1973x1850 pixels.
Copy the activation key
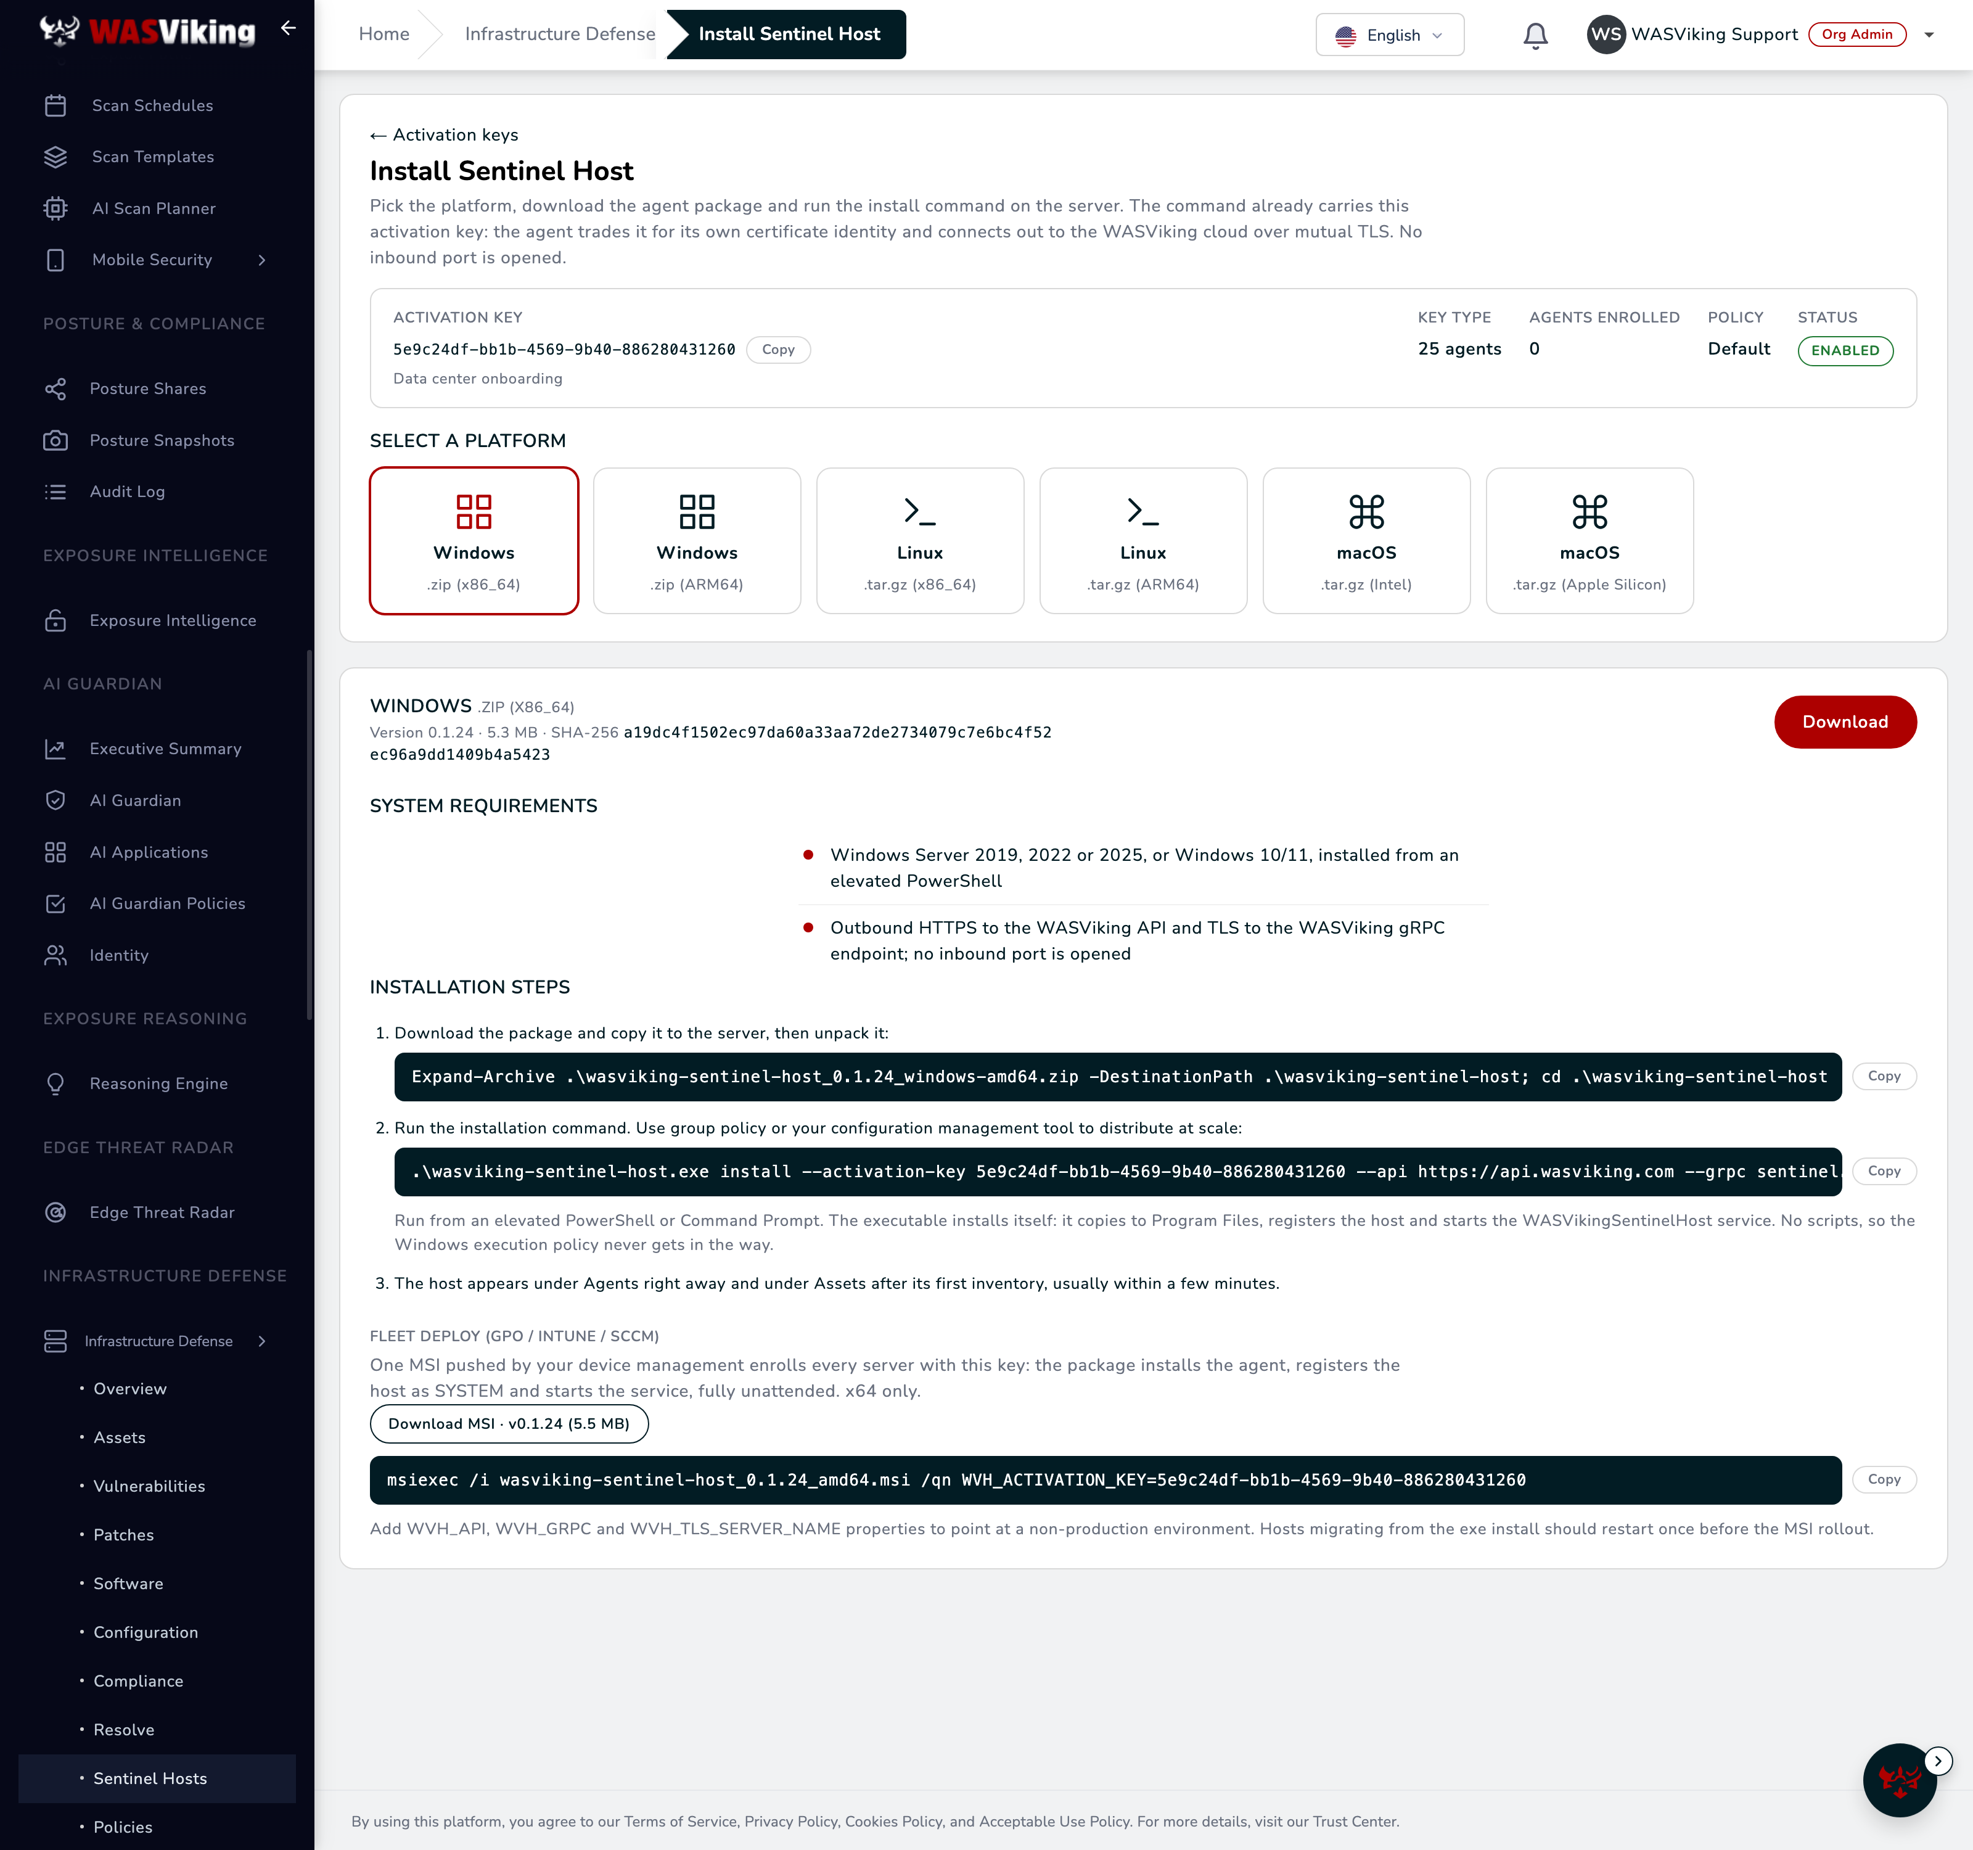778,350
